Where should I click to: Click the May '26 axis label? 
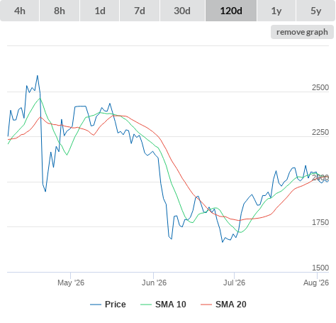pyautogui.click(x=71, y=283)
